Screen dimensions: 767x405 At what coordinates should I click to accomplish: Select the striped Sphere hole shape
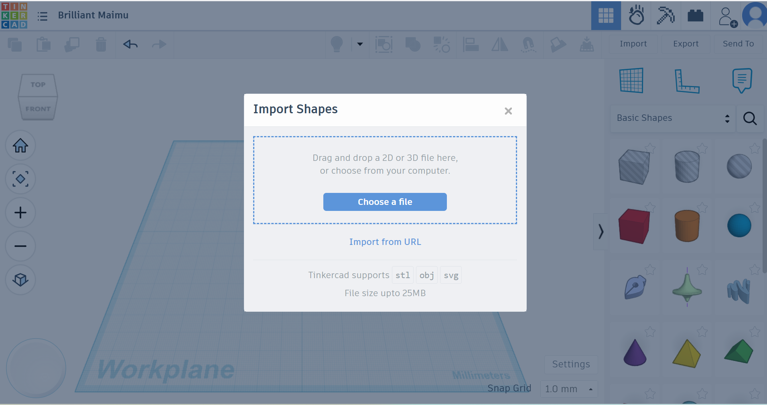tap(739, 166)
